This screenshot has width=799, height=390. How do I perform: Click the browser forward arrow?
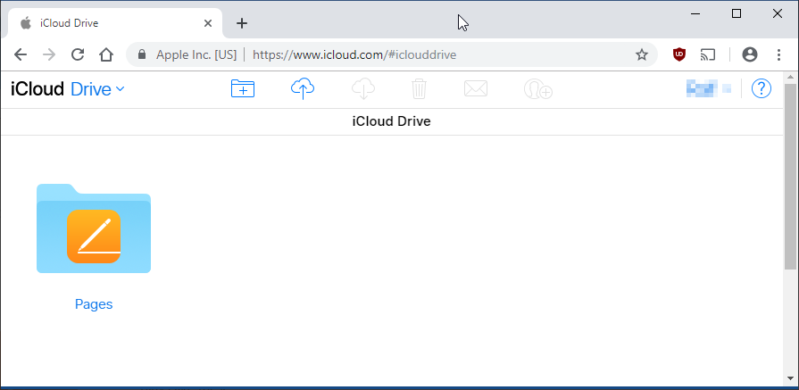tap(49, 54)
